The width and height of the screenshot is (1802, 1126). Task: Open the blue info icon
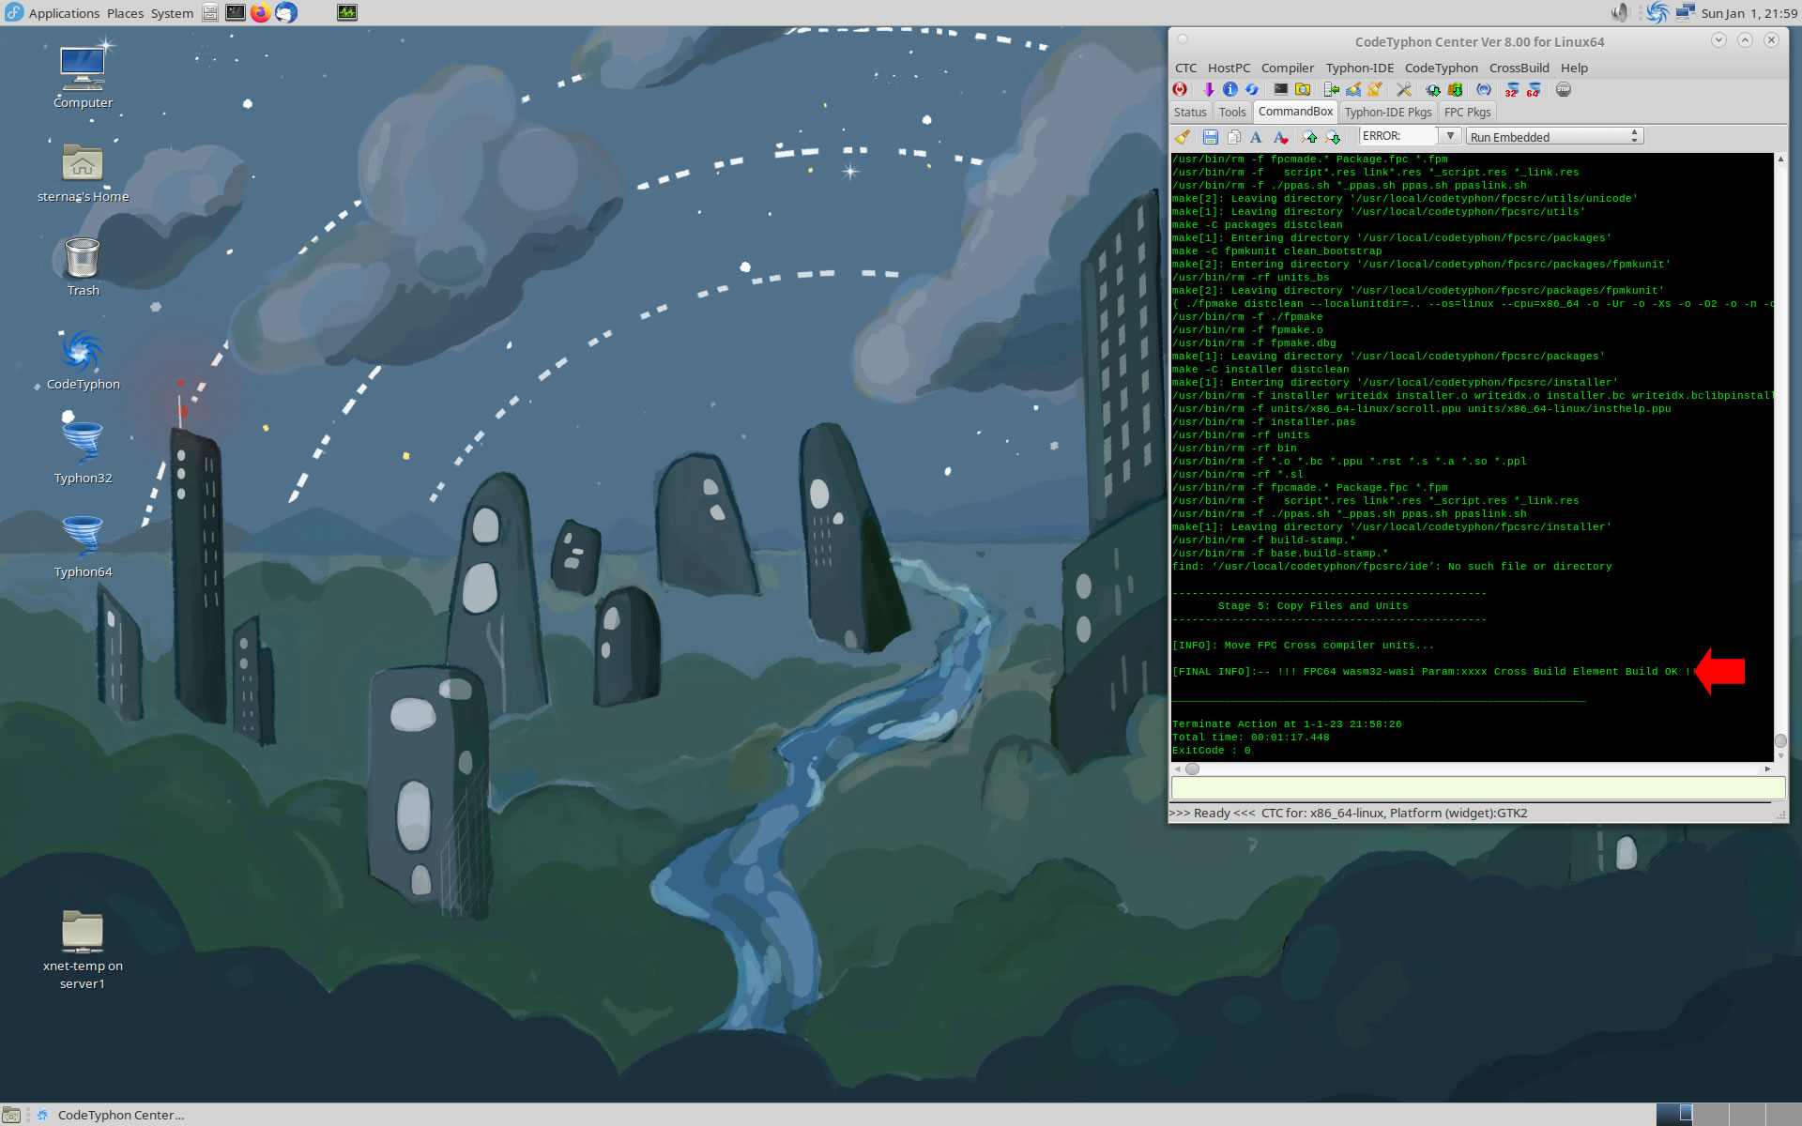click(x=1229, y=89)
